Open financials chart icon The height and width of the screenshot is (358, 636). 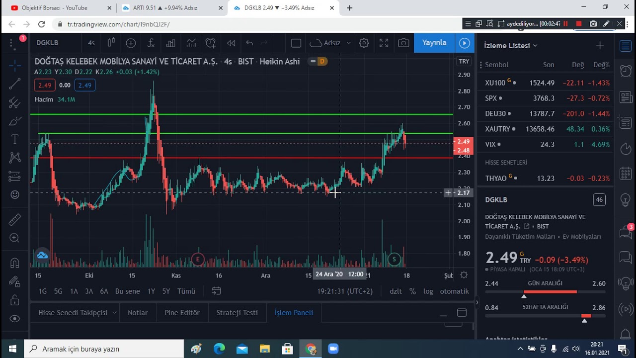(171, 43)
